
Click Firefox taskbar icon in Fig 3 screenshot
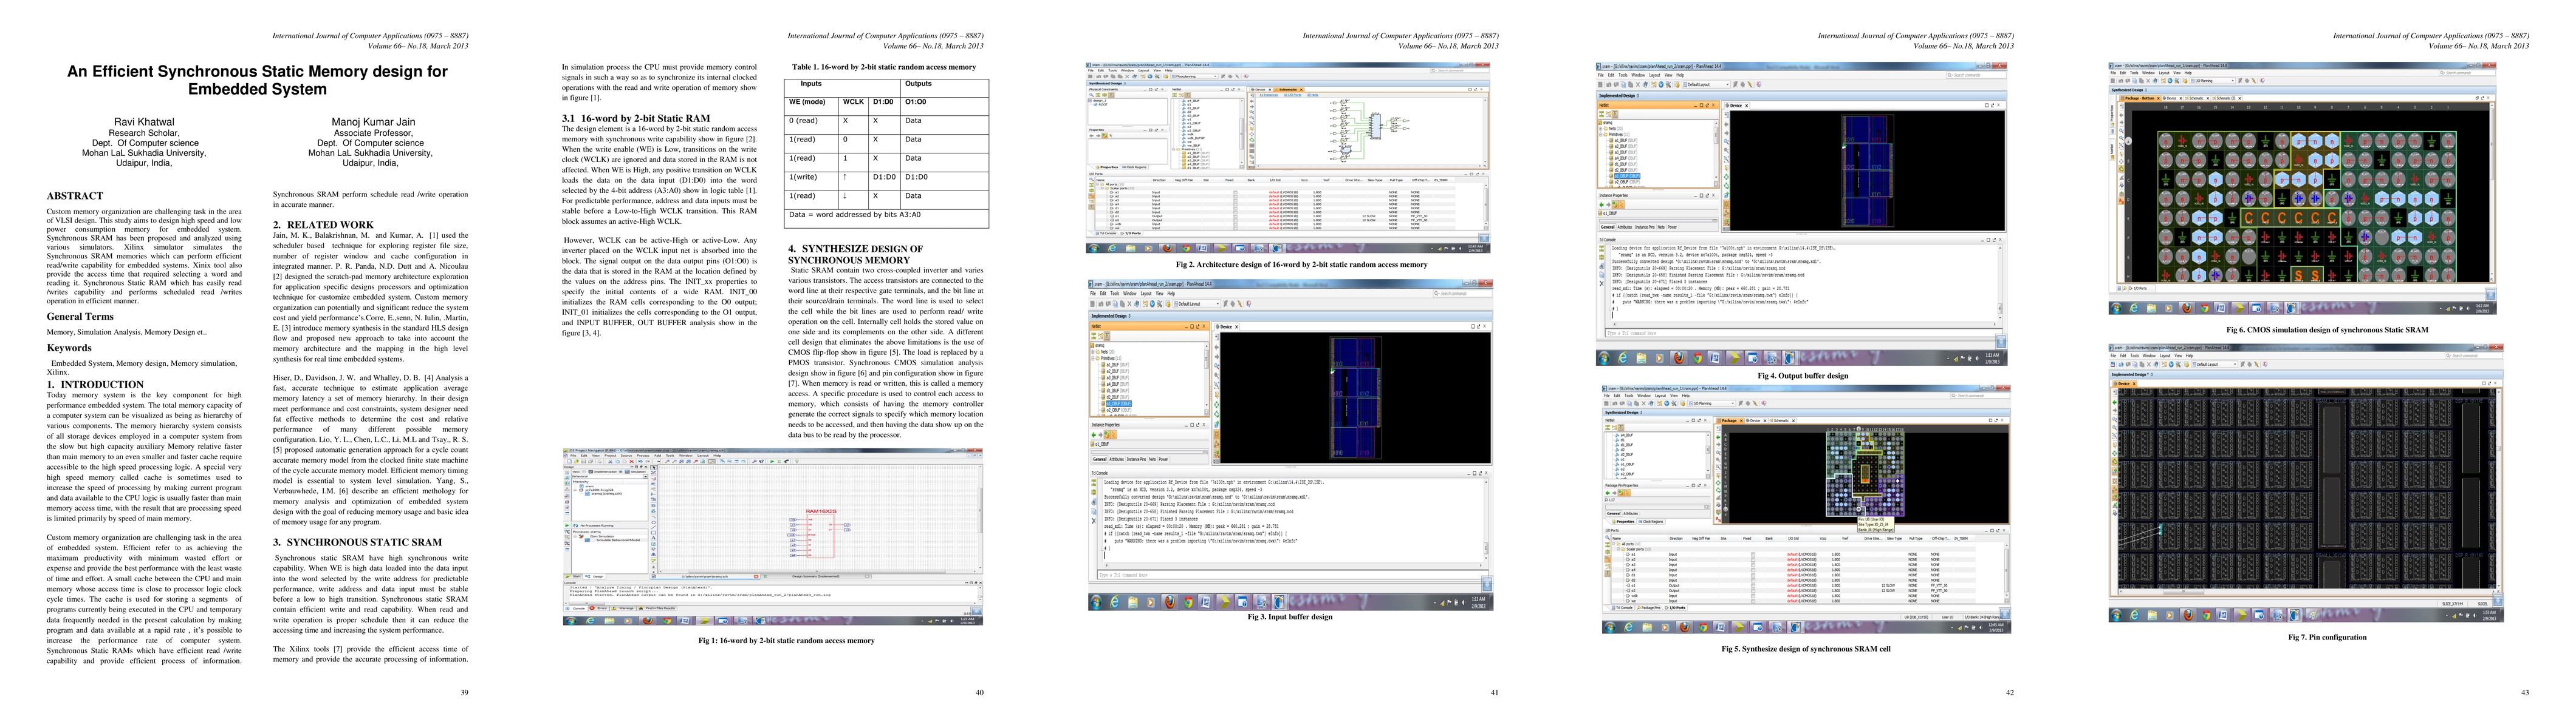point(1170,602)
